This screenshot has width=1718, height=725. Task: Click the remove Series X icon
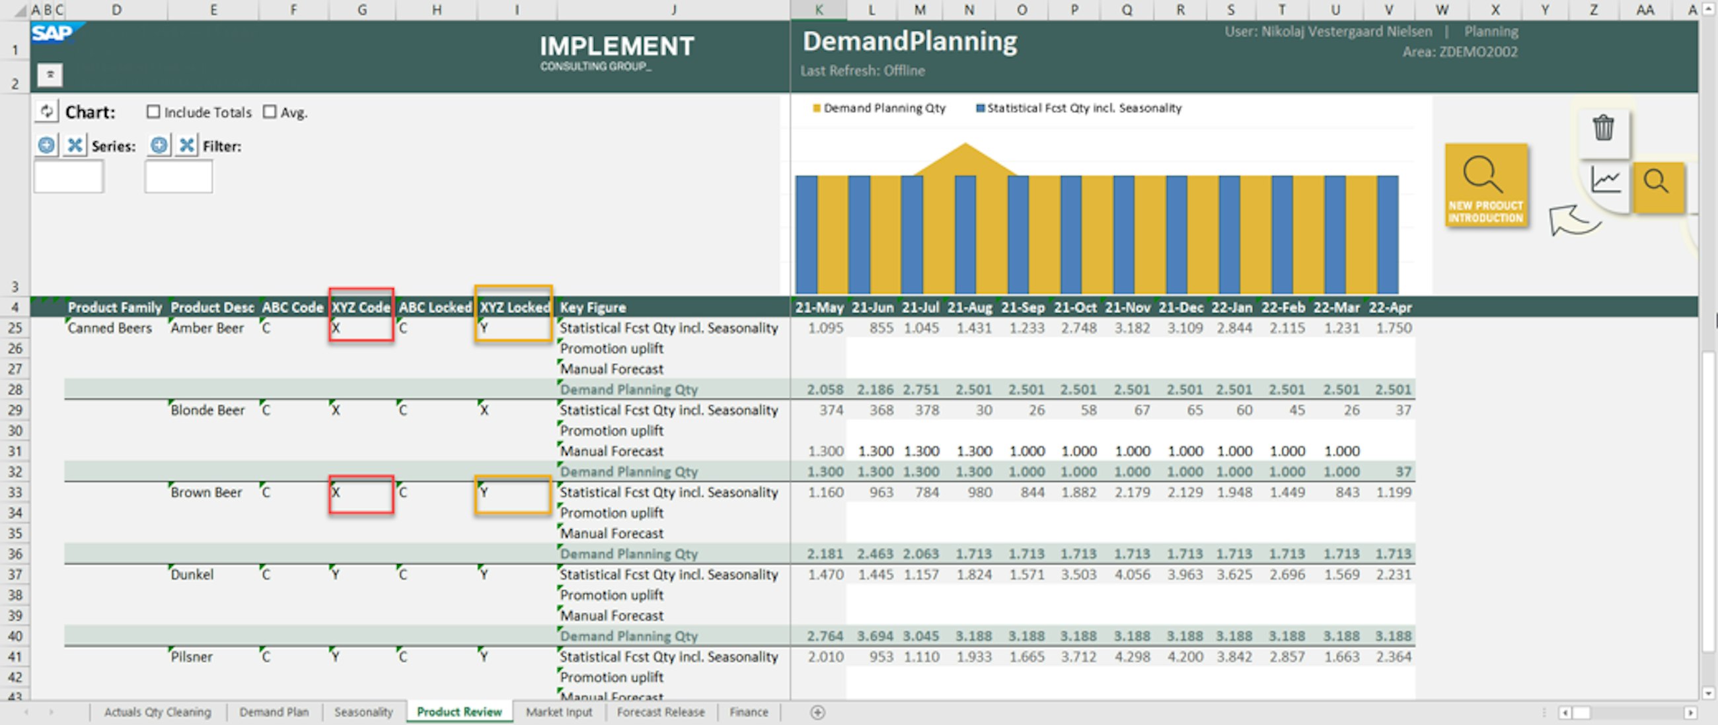75,145
